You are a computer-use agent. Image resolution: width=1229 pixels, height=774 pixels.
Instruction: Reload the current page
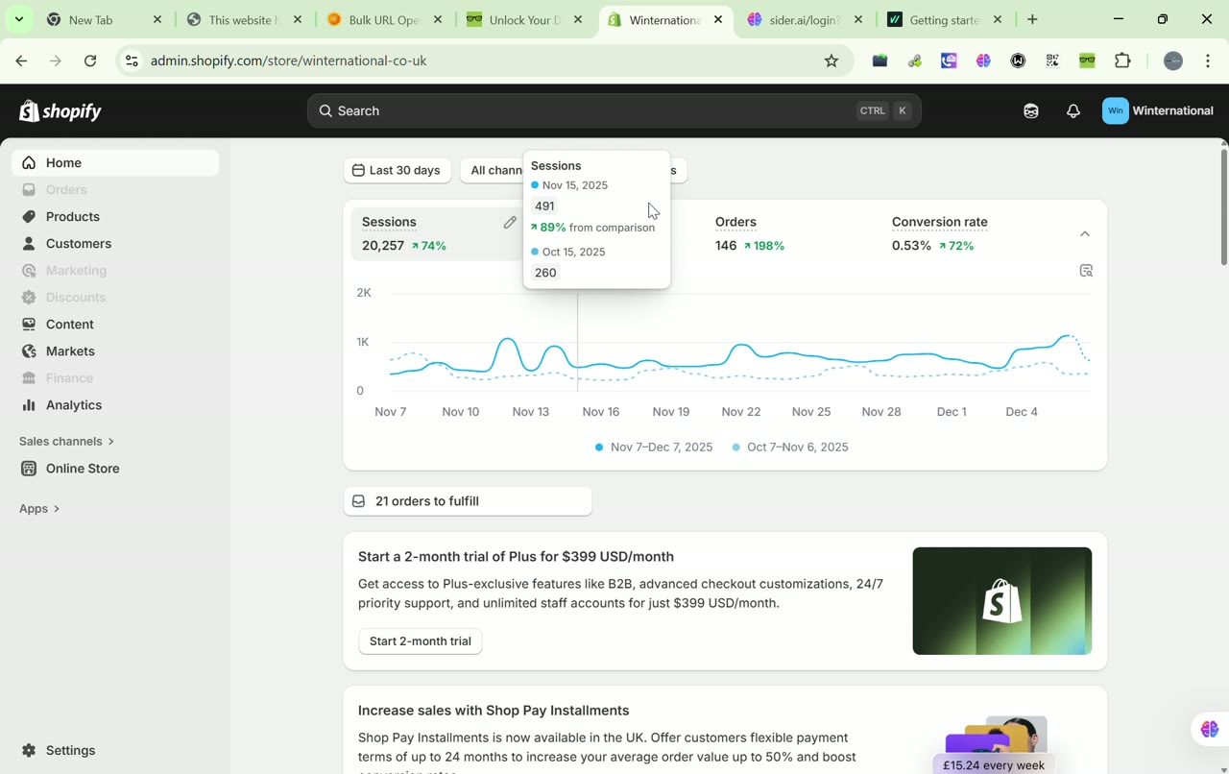[90, 61]
